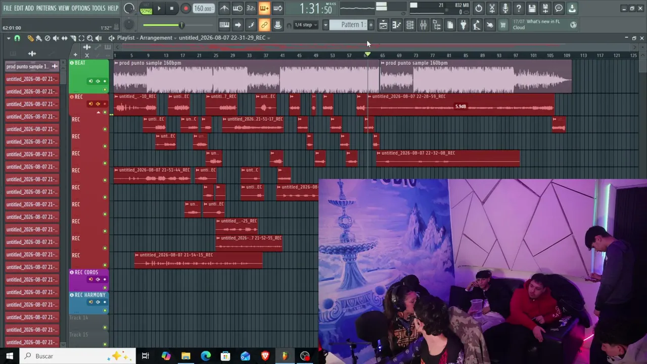Image resolution: width=647 pixels, height=364 pixels.
Task: Toggle overdub blend recording
Action: 264,8
